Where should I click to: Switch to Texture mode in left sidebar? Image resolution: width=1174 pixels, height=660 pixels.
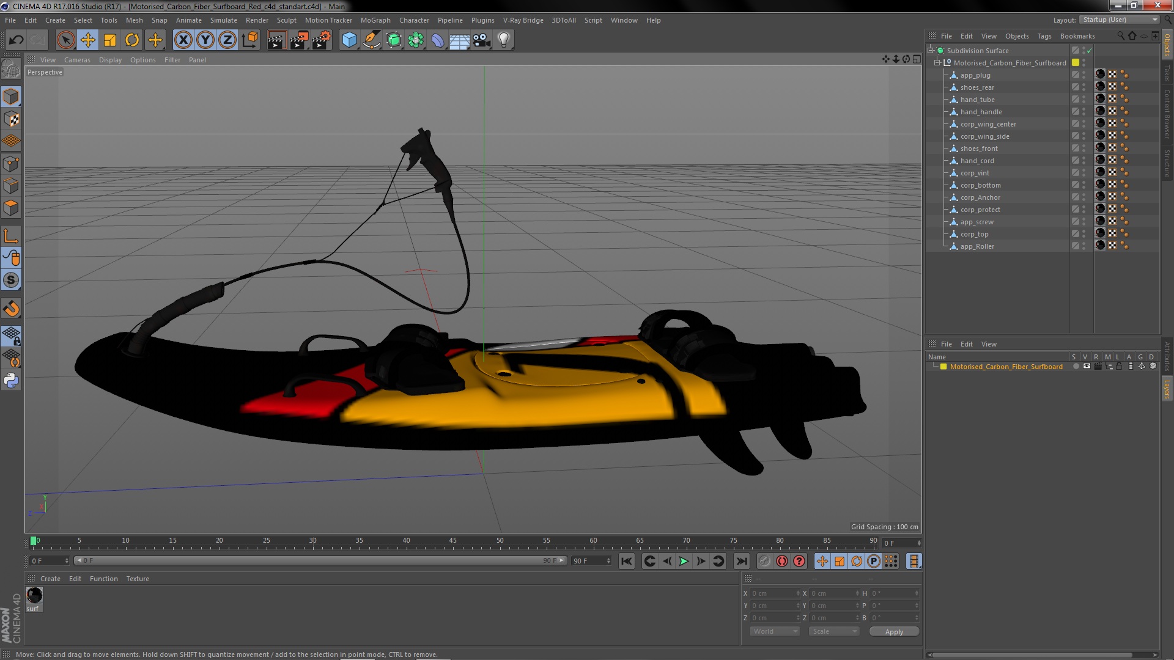[11, 119]
